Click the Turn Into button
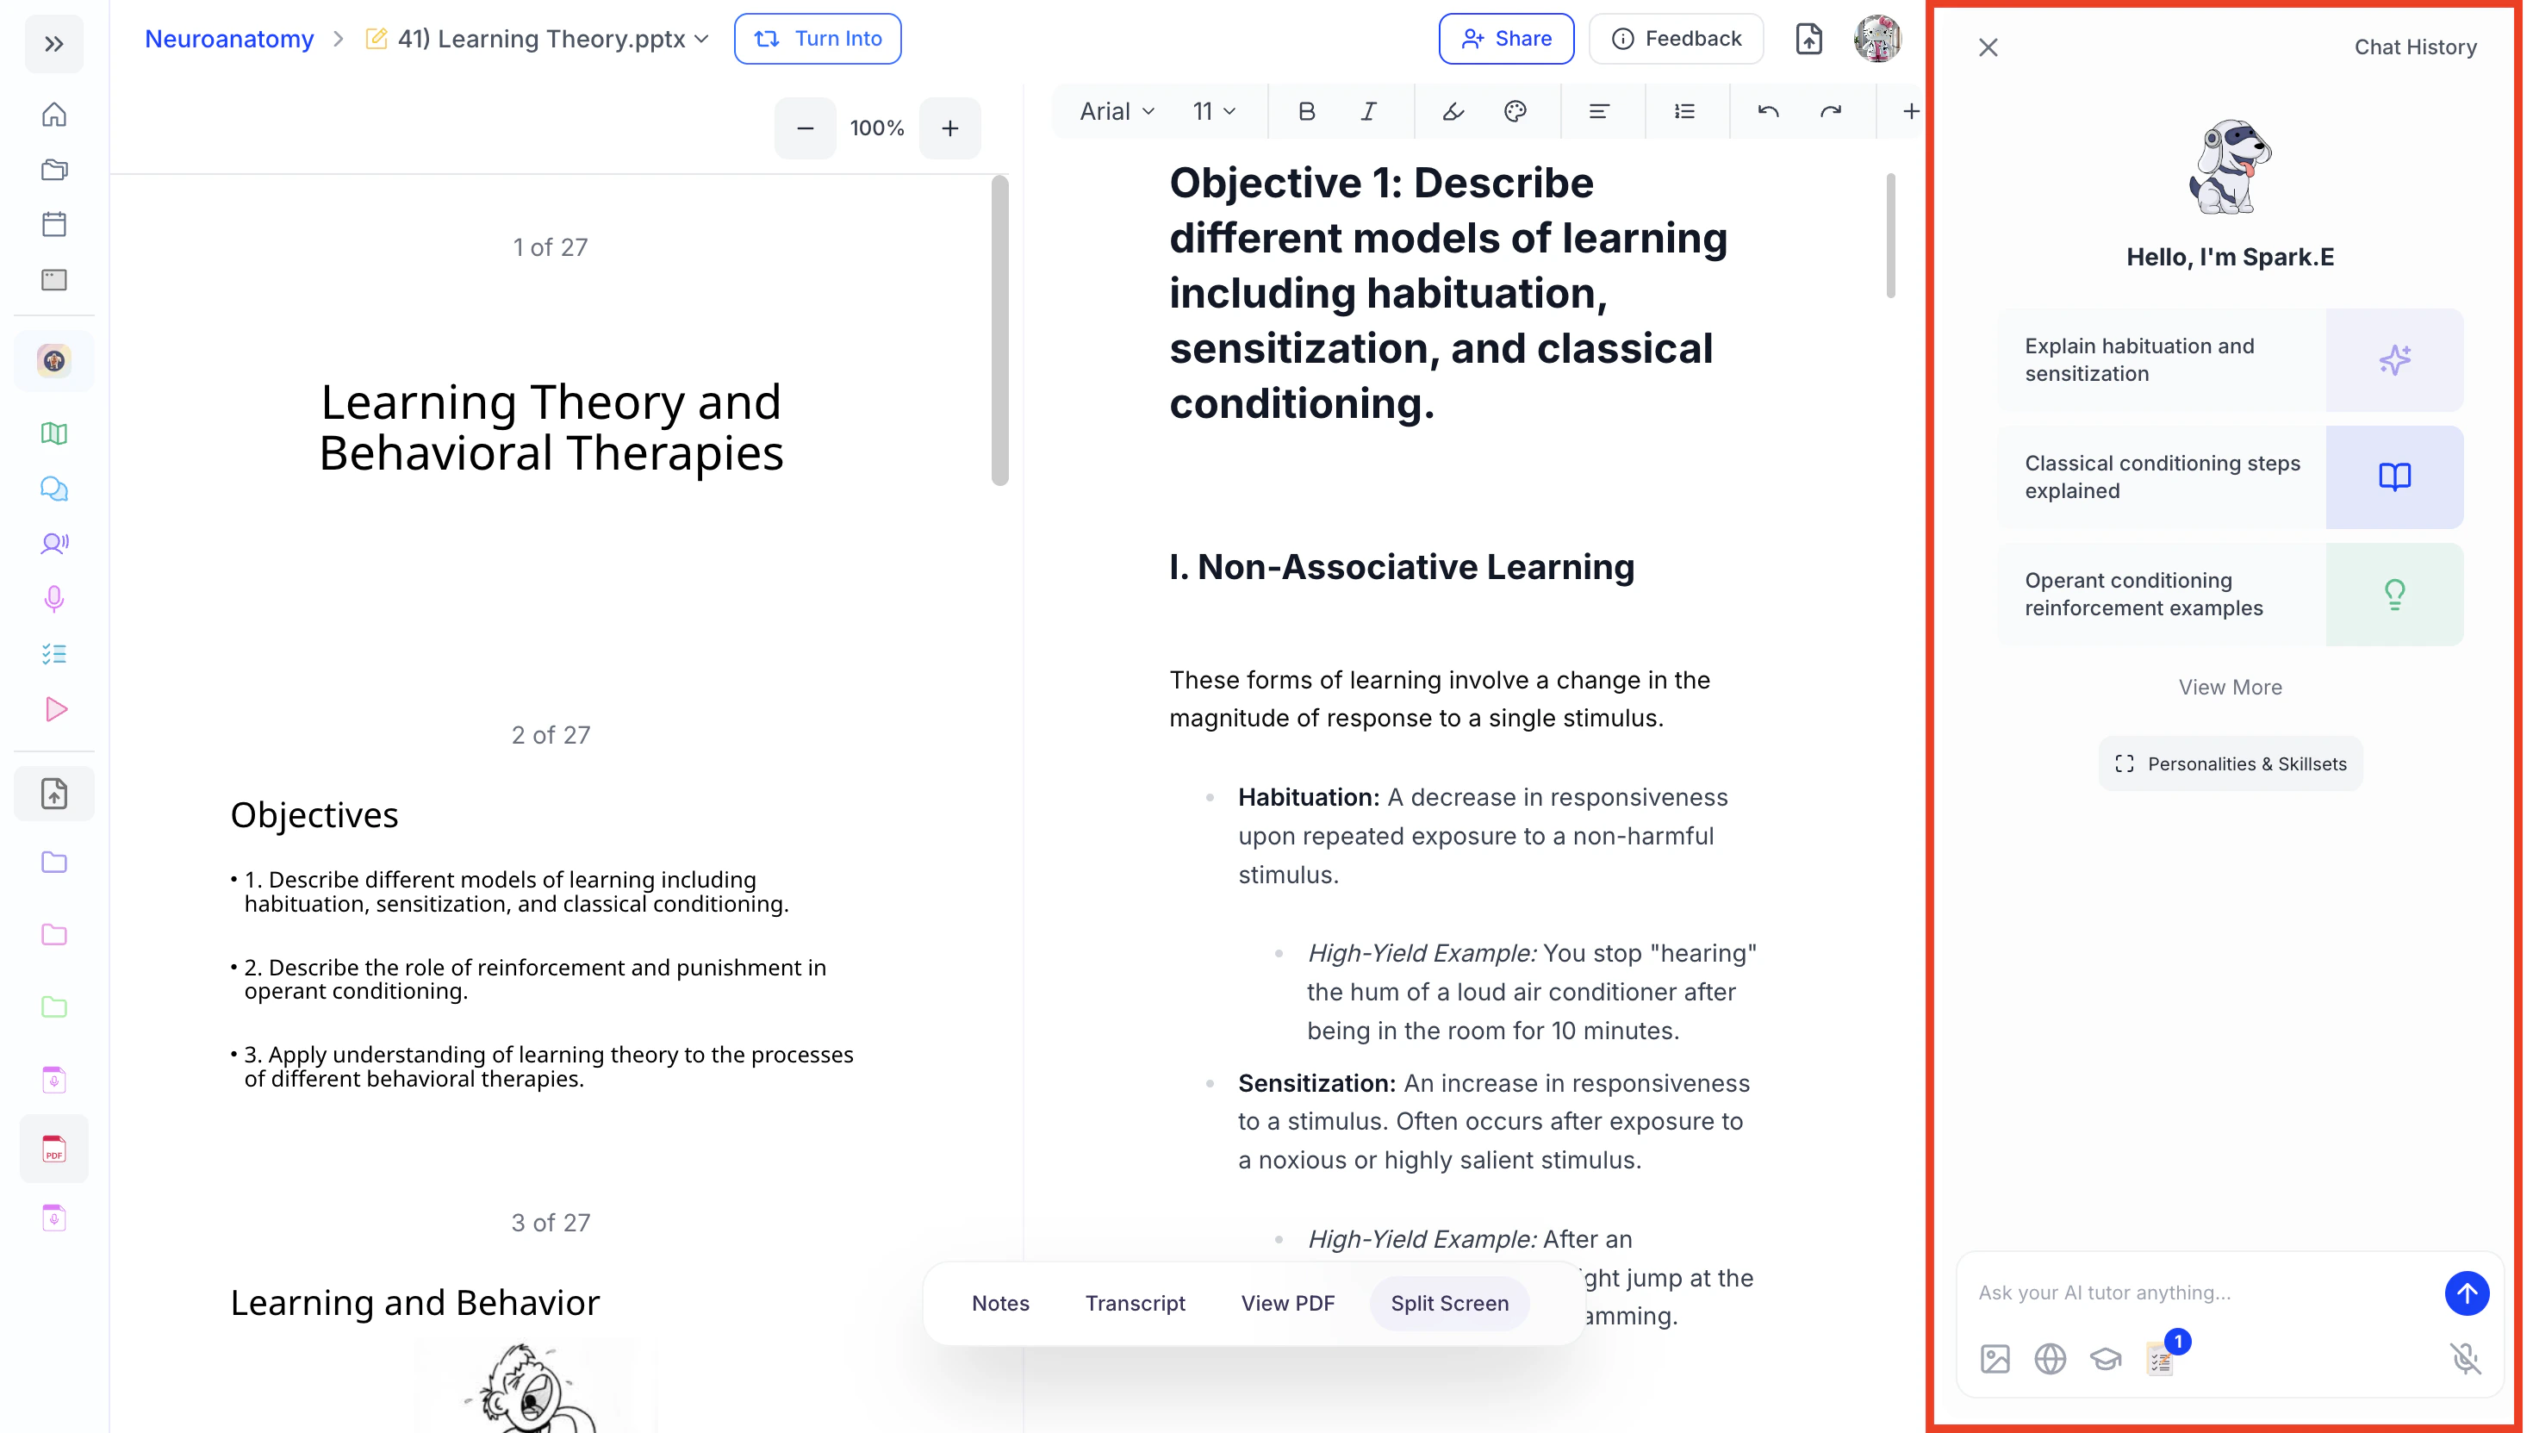The height and width of the screenshot is (1433, 2533). 817,39
